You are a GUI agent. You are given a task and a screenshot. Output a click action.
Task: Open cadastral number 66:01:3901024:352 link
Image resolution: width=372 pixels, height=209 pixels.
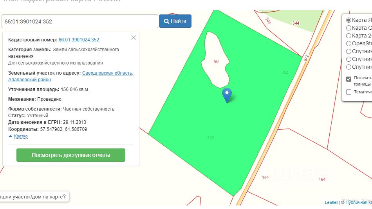click(79, 40)
